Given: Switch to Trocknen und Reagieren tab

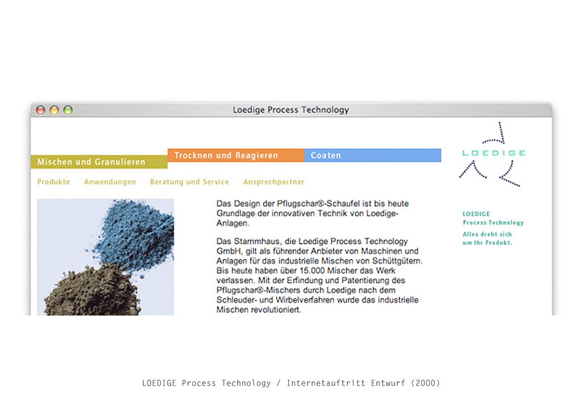Looking at the screenshot, I should 236,156.
